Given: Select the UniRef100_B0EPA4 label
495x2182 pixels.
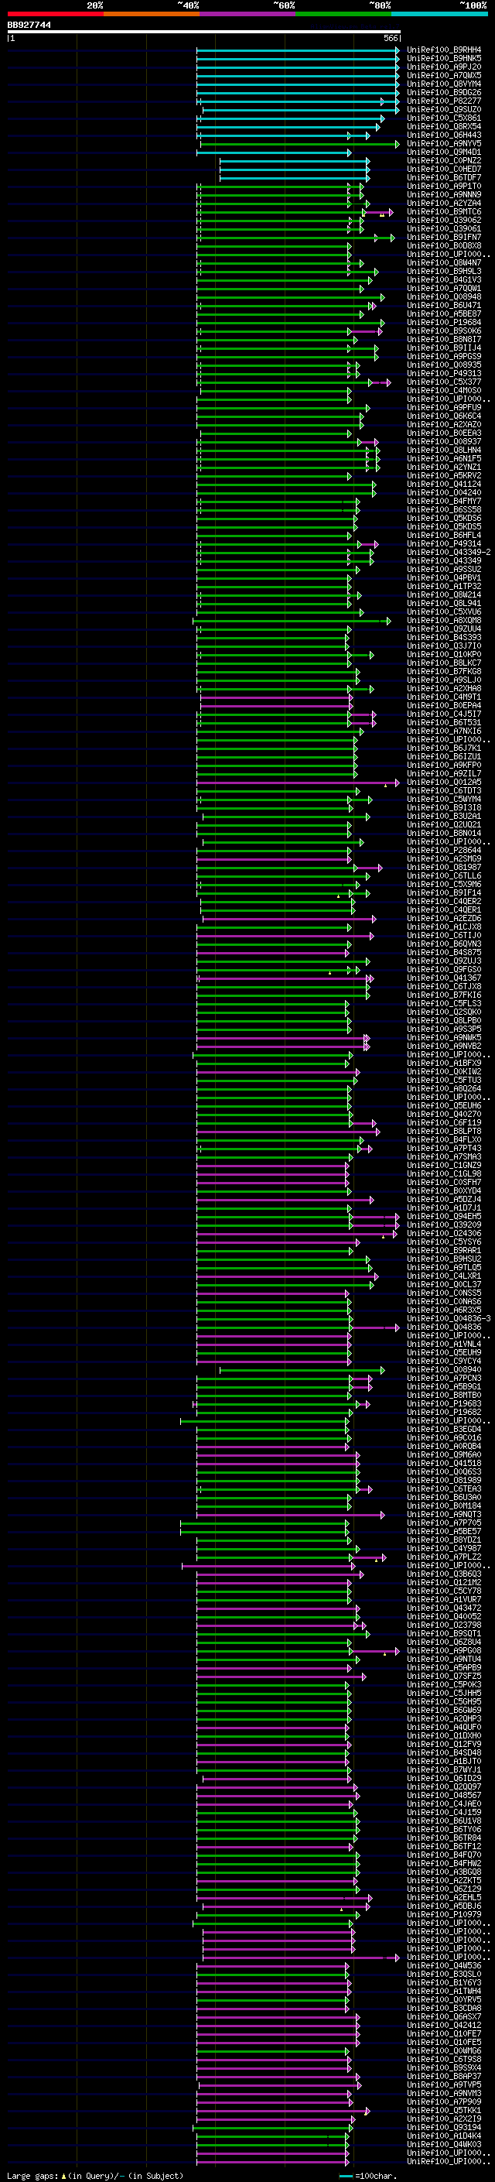Looking at the screenshot, I should point(444,706).
